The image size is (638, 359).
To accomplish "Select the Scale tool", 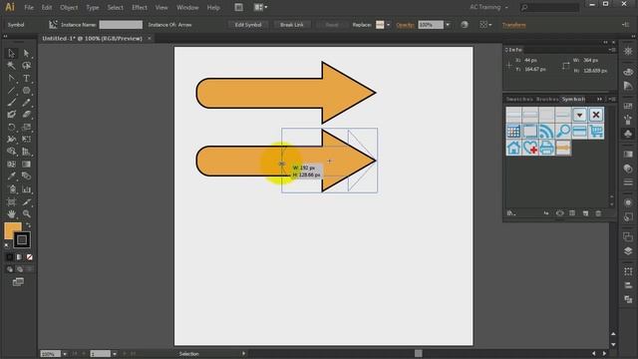I will [27, 127].
